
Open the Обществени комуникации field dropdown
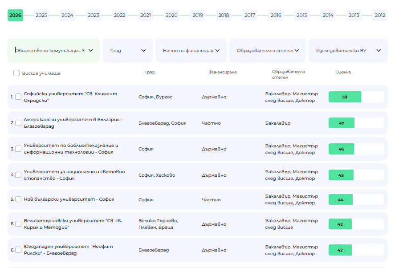[x=91, y=50]
